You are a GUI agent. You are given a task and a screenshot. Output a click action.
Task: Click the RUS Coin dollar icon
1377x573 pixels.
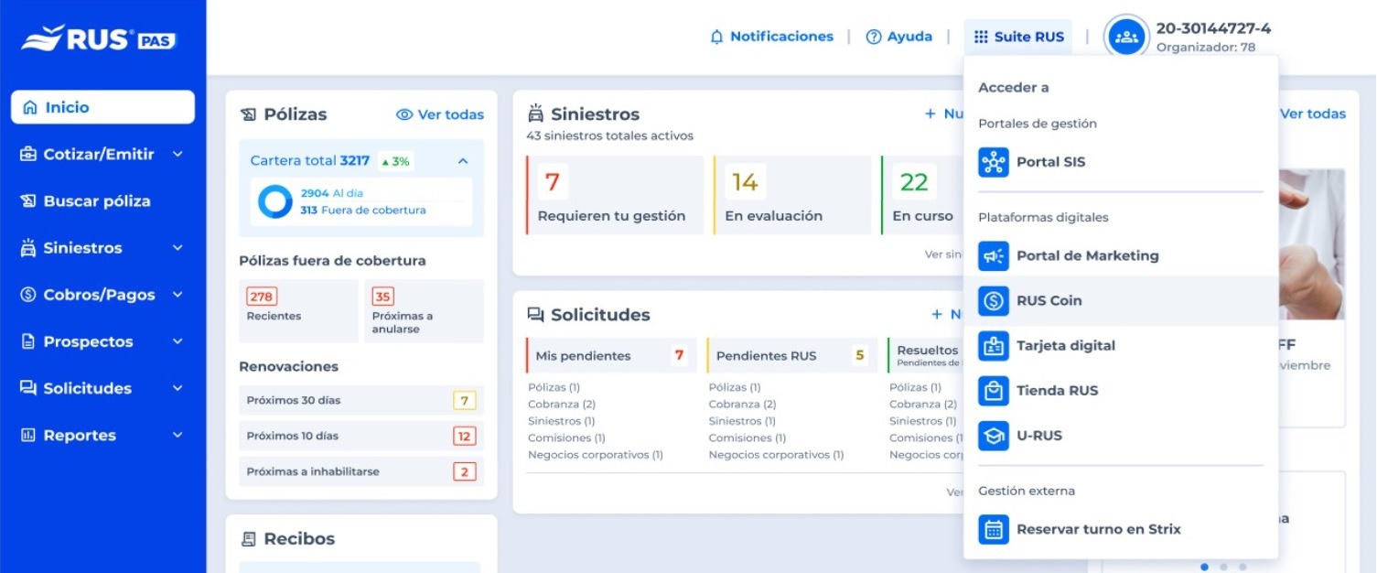(993, 301)
